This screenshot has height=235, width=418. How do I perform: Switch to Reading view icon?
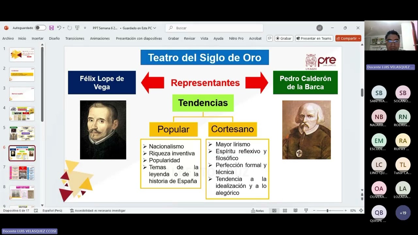pyautogui.click(x=296, y=211)
